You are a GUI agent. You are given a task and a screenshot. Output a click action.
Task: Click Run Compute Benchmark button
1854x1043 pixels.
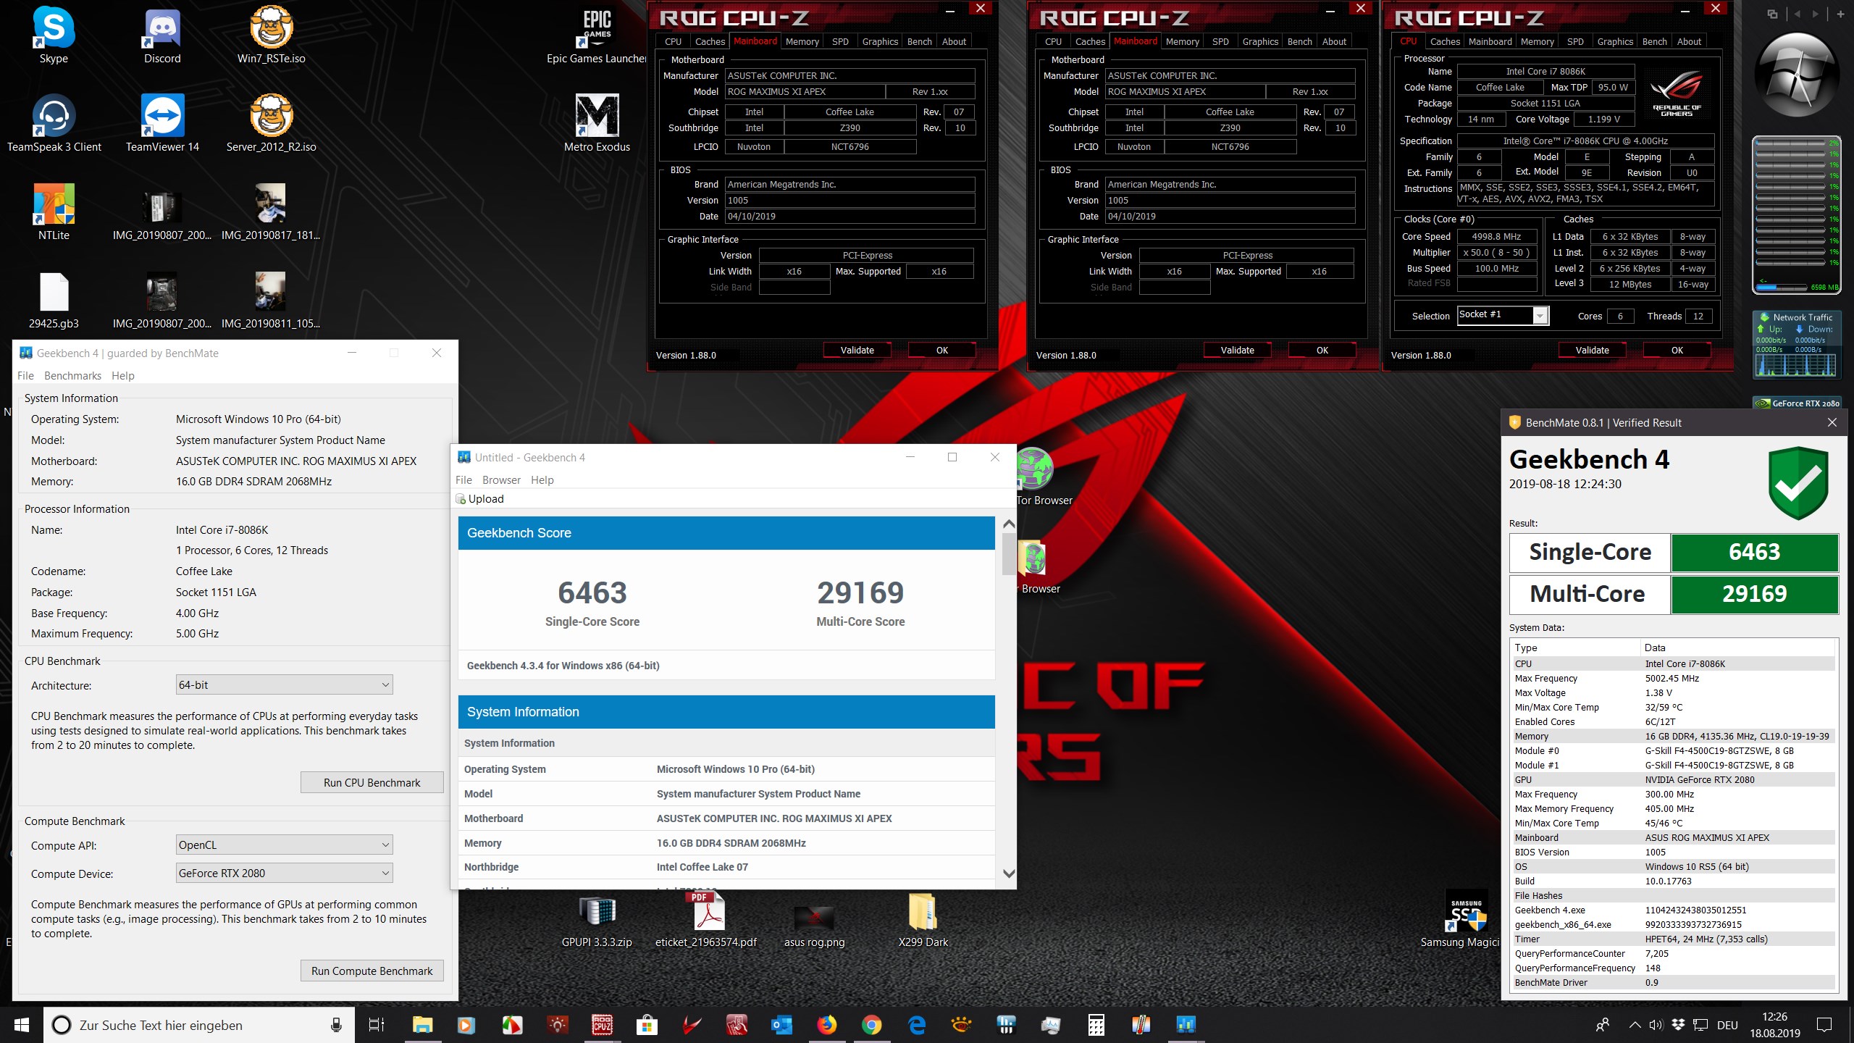point(372,971)
